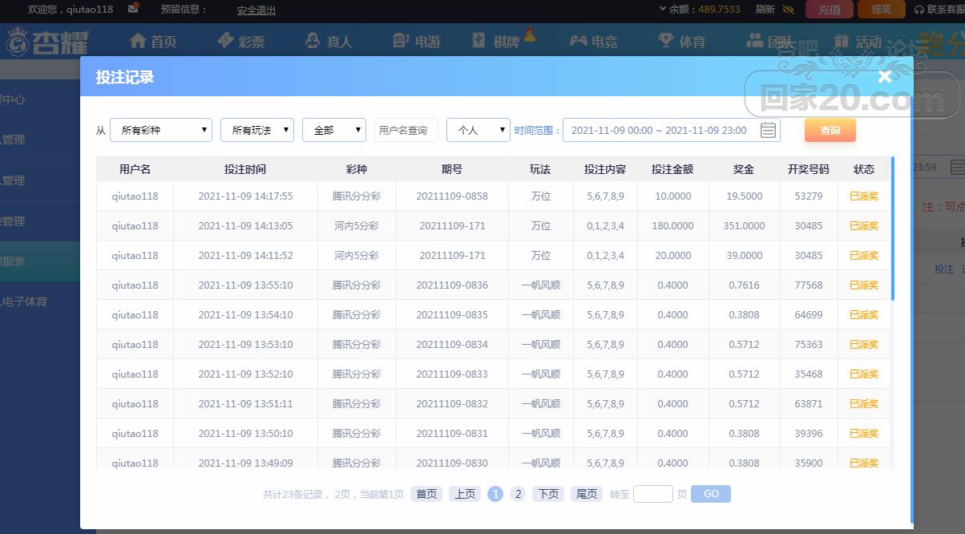965x534 pixels.
Task: Close the 投注记录 dialog with X
Action: click(884, 76)
